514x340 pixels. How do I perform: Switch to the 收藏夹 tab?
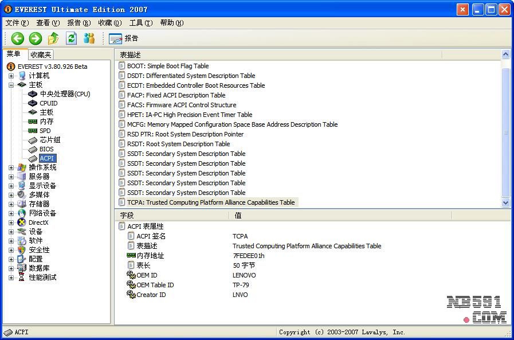[x=41, y=54]
